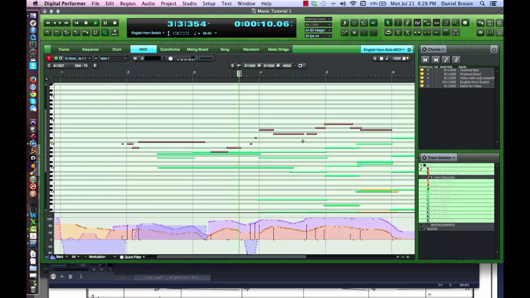Click the Fast Forward transport button
The image size is (530, 298).
coord(67,23)
